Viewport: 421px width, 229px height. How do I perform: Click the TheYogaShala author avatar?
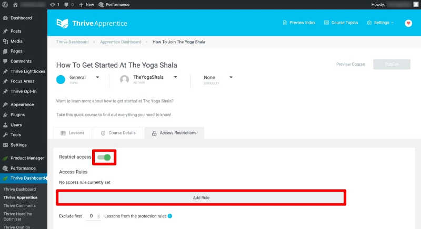tap(124, 79)
